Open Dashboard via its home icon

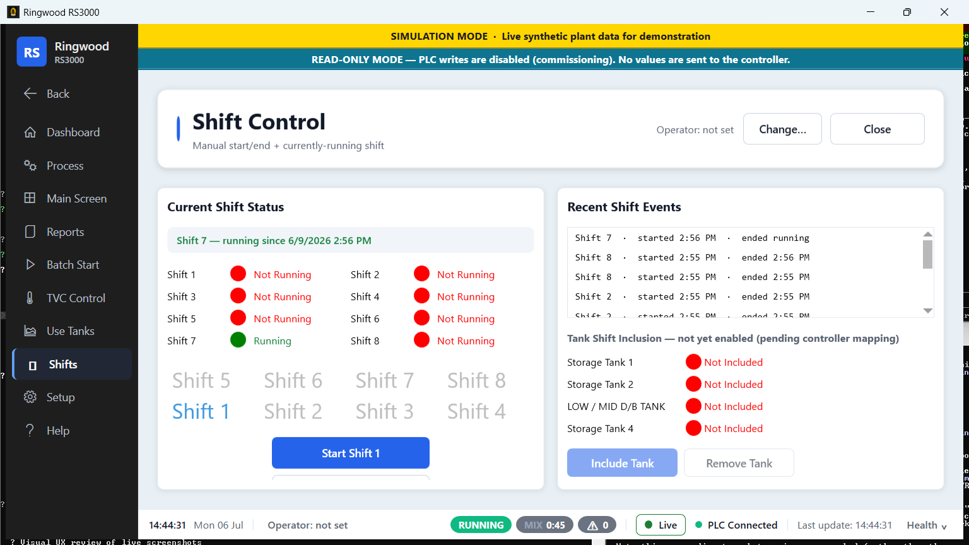click(x=30, y=132)
